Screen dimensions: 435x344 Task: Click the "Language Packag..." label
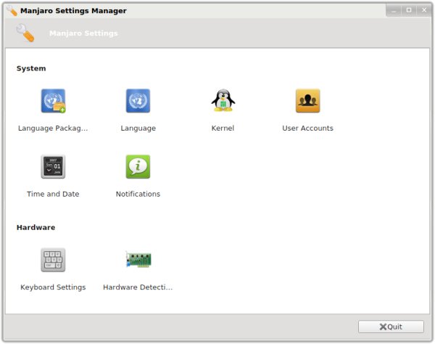tap(53, 128)
